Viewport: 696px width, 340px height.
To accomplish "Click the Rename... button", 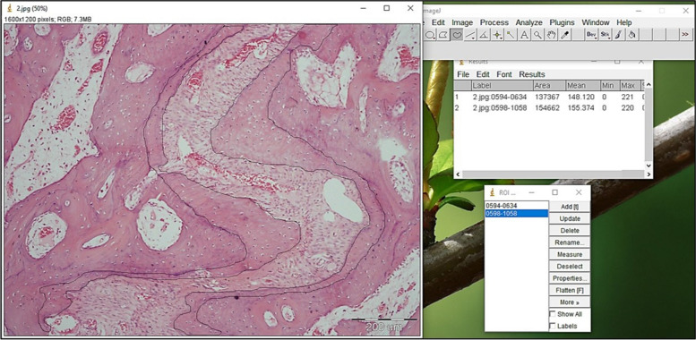I will [x=570, y=242].
